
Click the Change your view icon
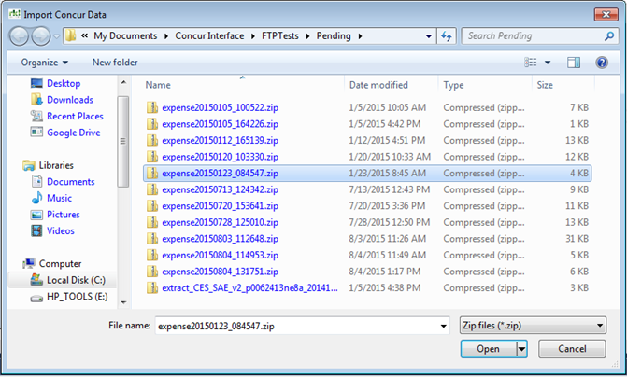(531, 63)
